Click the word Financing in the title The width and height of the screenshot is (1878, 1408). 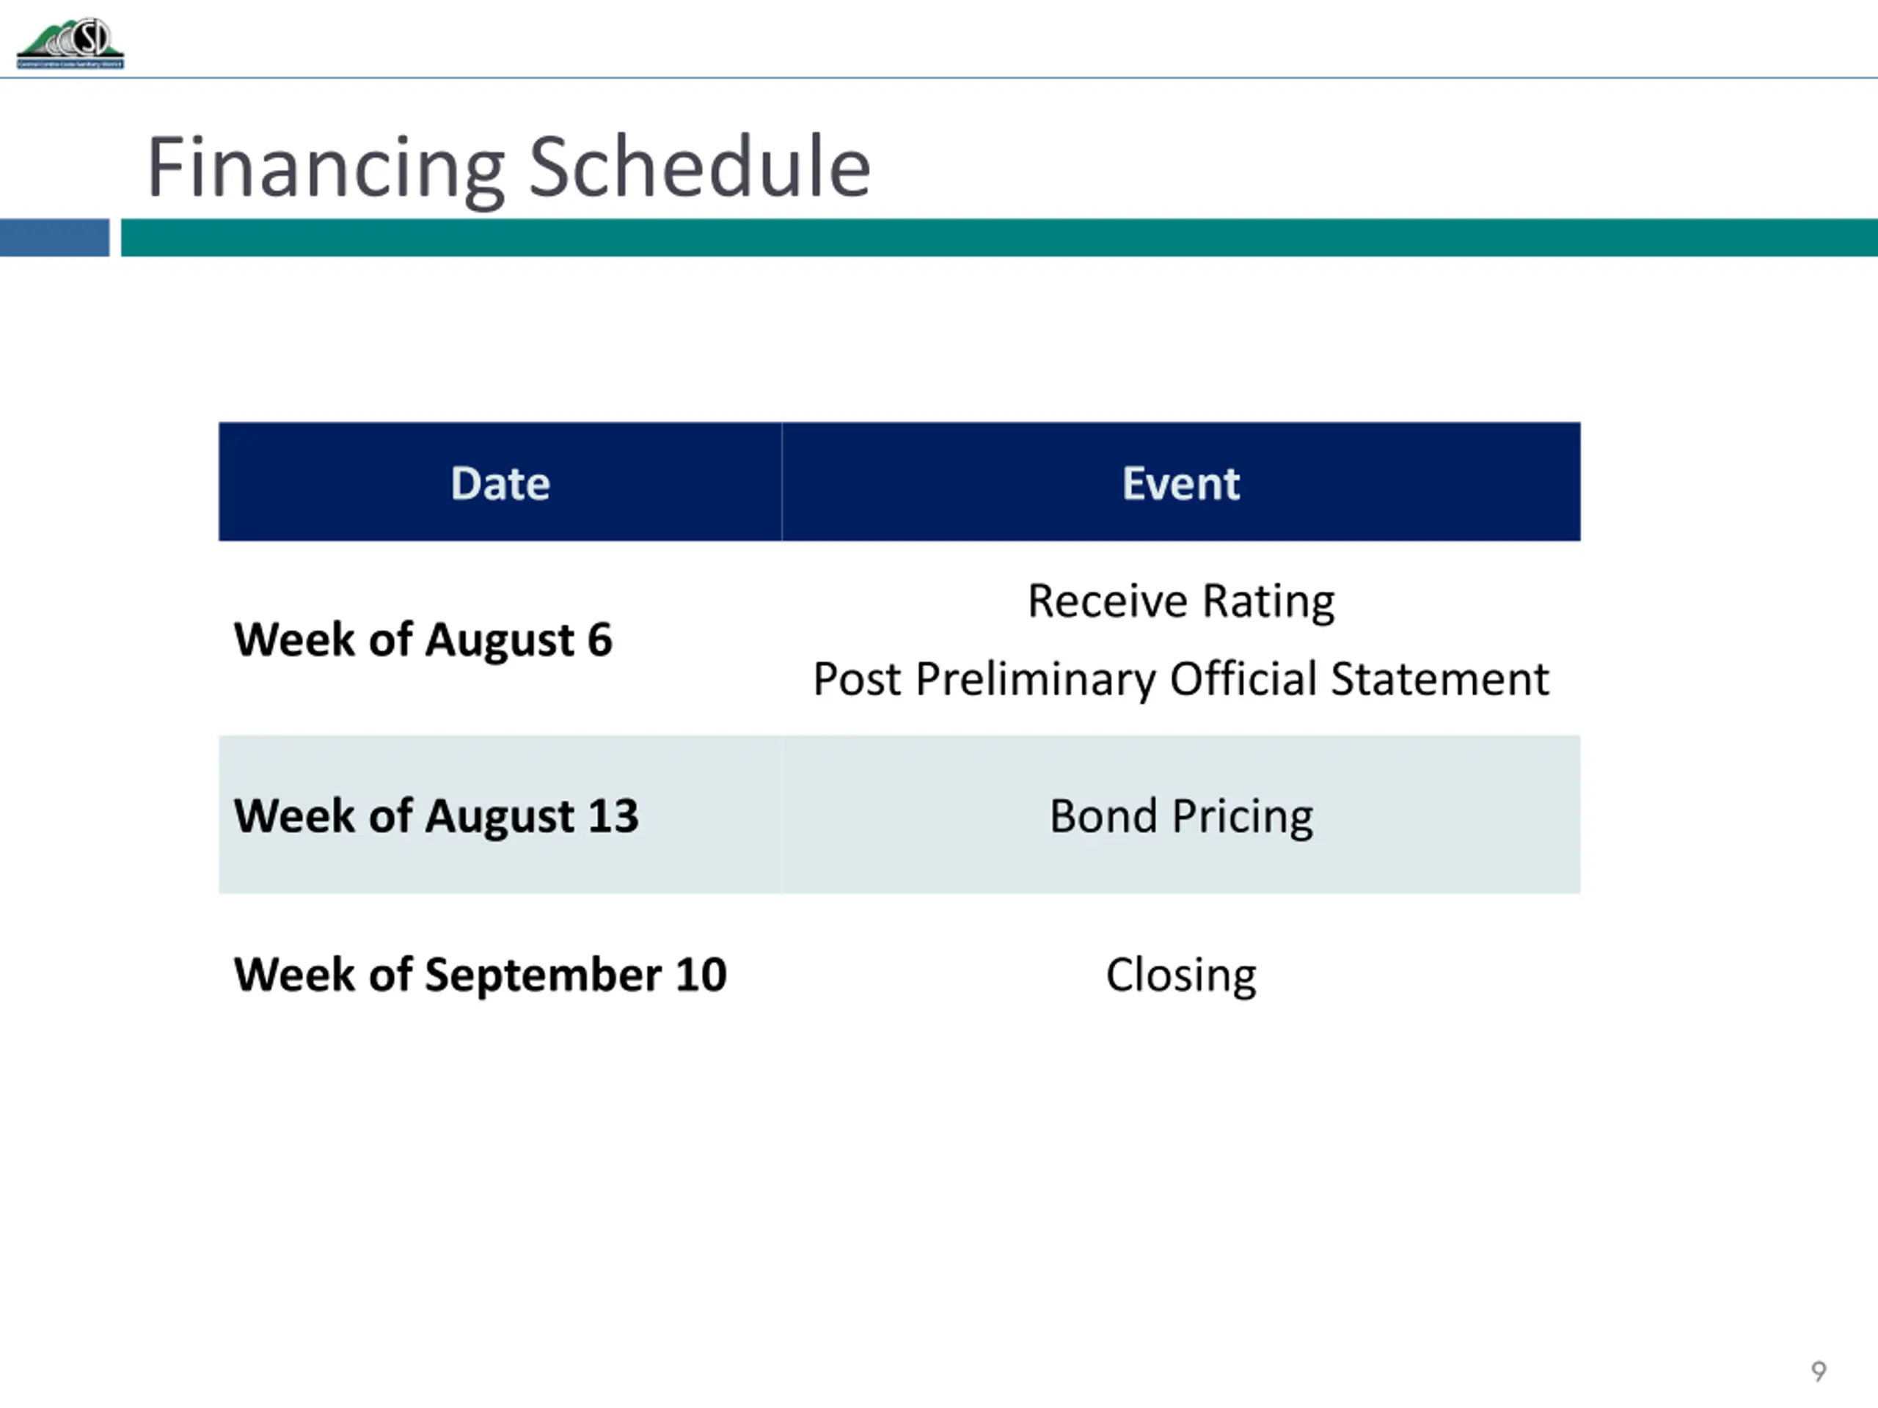(327, 168)
